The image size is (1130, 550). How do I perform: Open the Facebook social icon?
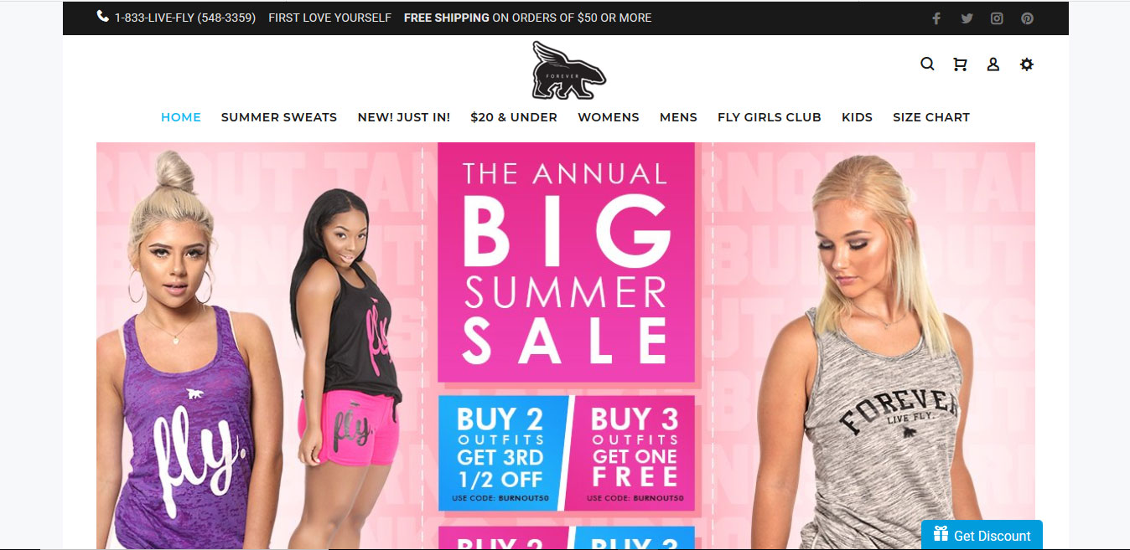click(936, 18)
